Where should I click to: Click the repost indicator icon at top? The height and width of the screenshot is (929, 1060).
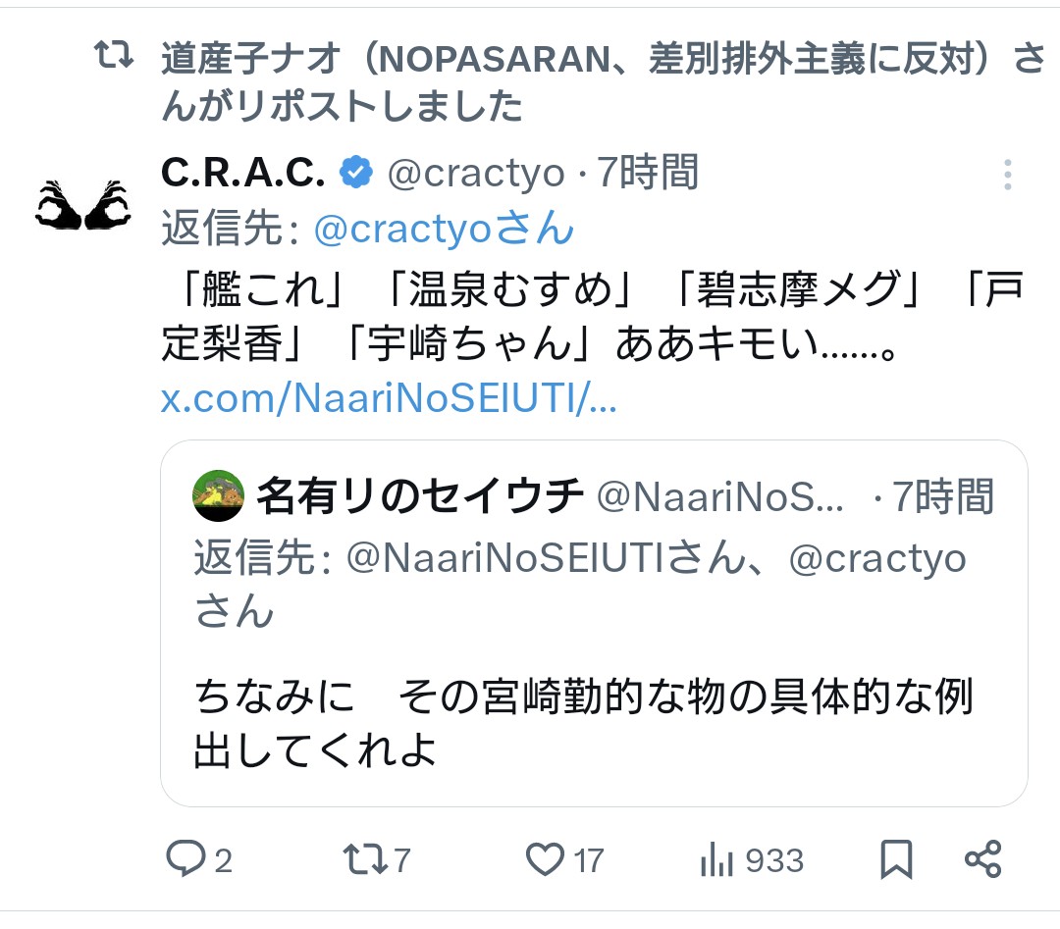113,58
